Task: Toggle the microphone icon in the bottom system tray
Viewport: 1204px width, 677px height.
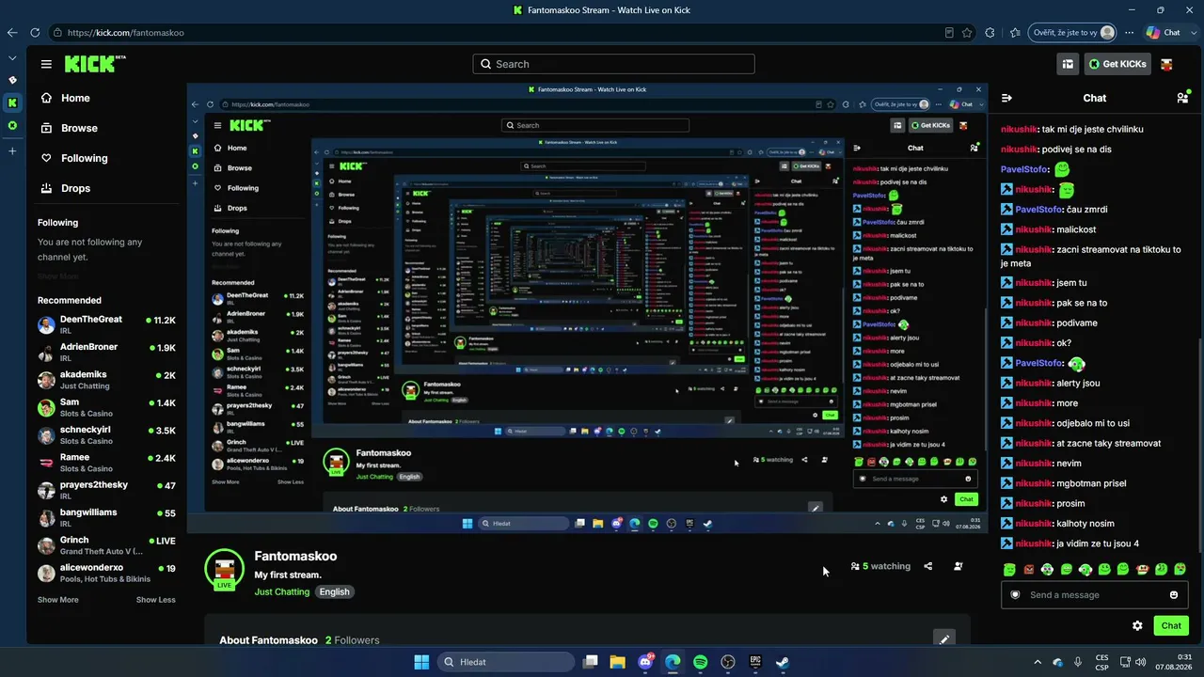Action: [x=1076, y=662]
